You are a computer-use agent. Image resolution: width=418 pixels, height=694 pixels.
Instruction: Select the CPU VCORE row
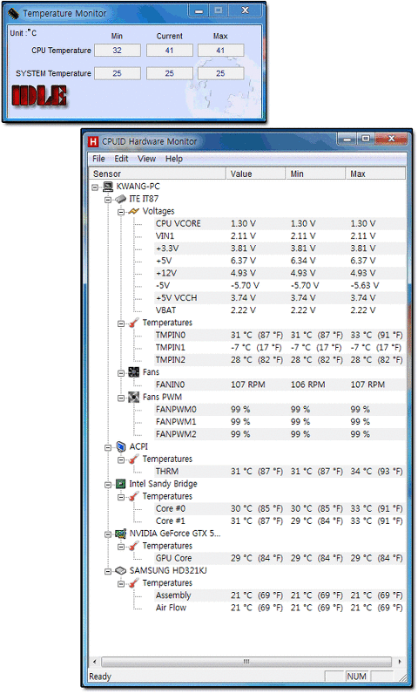[x=280, y=223]
